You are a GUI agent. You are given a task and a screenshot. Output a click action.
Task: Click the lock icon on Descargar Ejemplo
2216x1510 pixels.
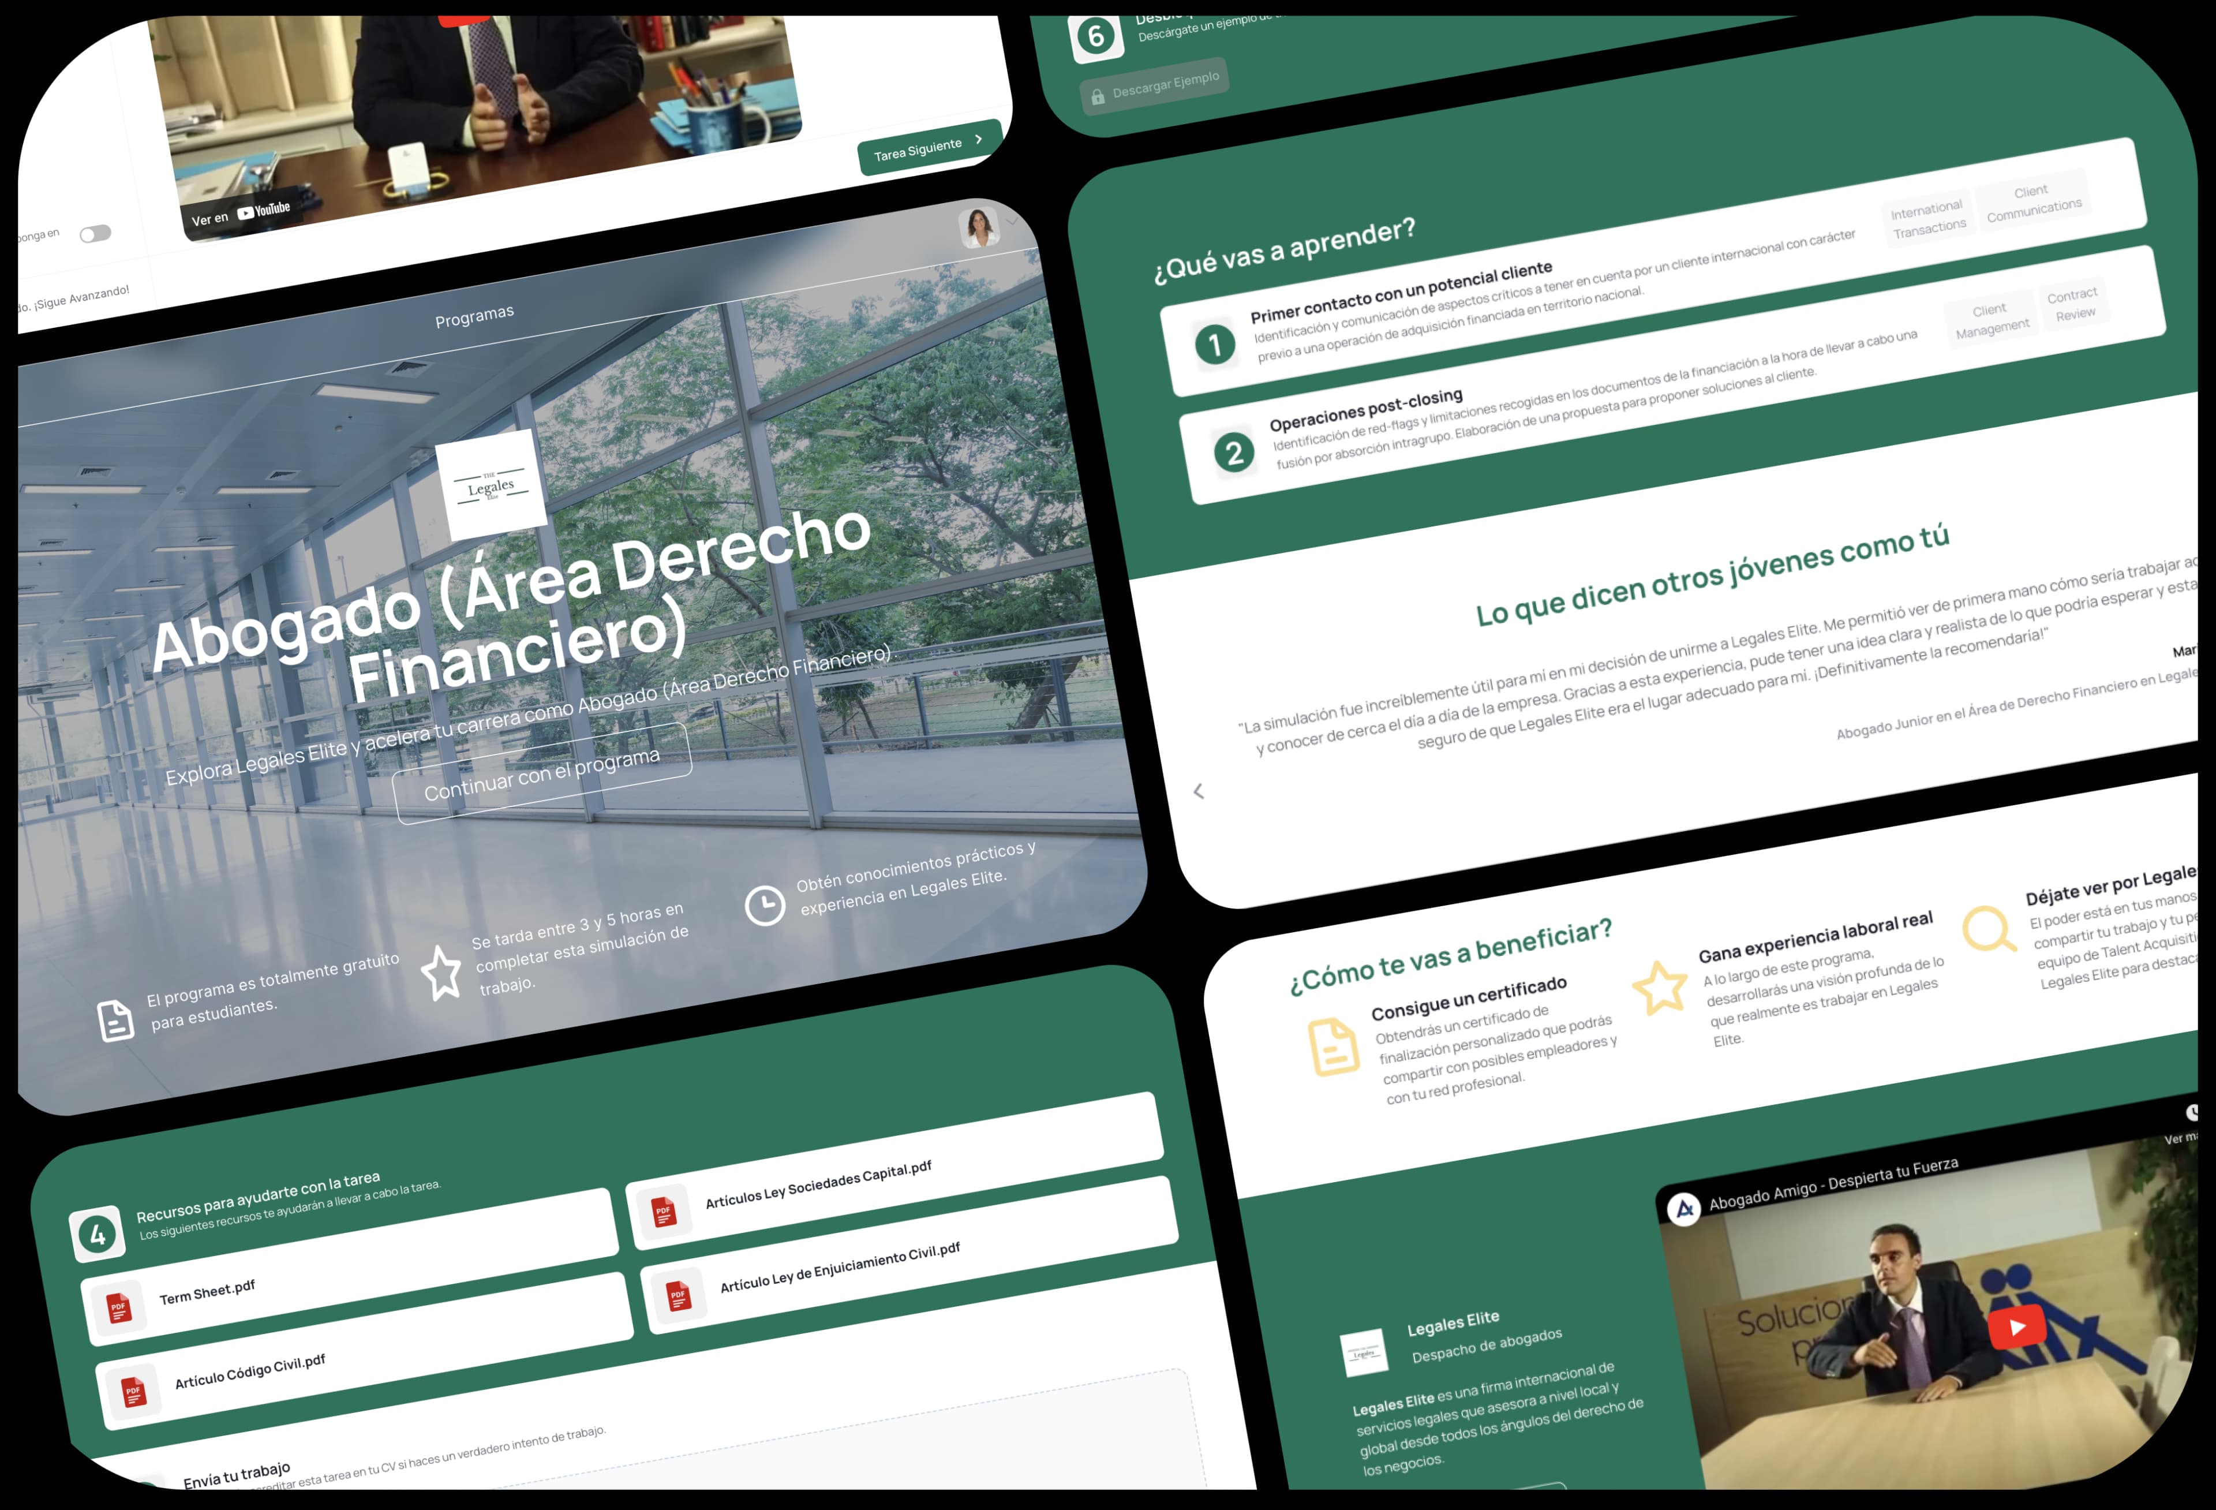[1098, 96]
